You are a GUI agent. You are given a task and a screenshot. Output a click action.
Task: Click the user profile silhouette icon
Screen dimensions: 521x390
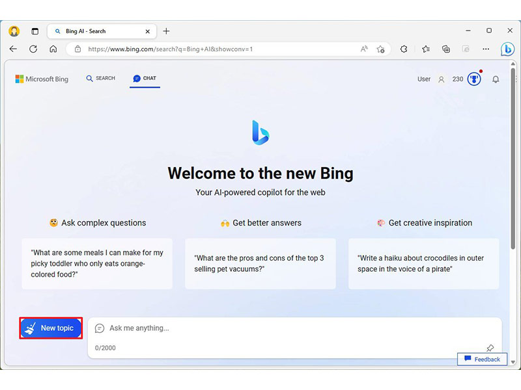coord(442,79)
